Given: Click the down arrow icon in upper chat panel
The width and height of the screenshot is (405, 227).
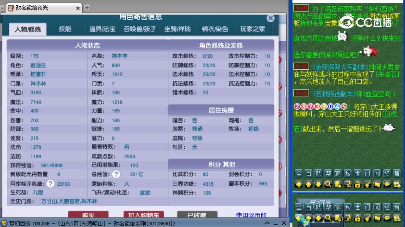Looking at the screenshot, I should [x=318, y=184].
